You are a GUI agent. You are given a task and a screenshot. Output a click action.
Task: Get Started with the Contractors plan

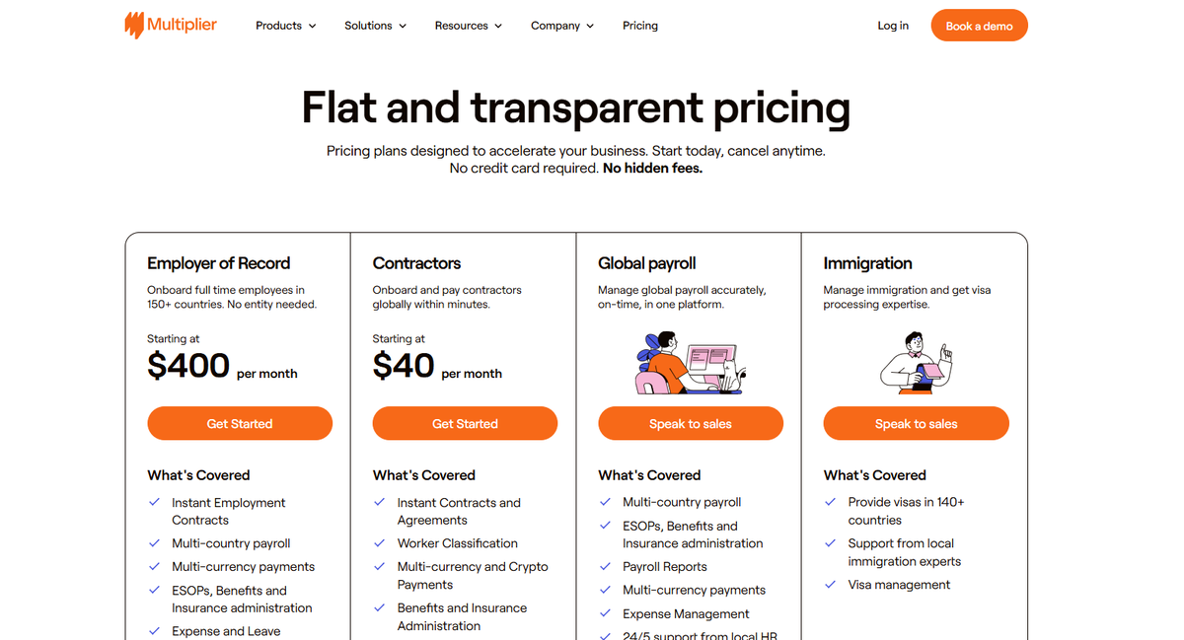pyautogui.click(x=465, y=424)
